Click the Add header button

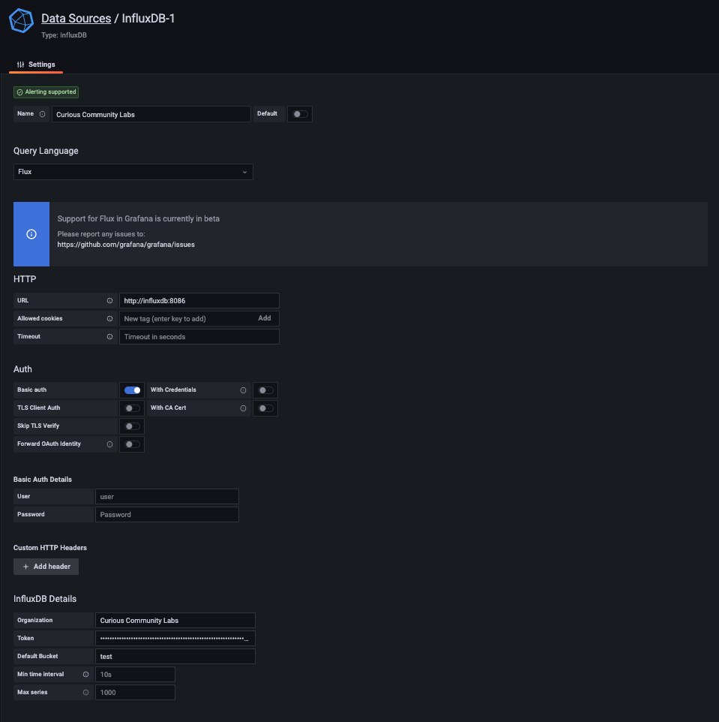point(46,567)
